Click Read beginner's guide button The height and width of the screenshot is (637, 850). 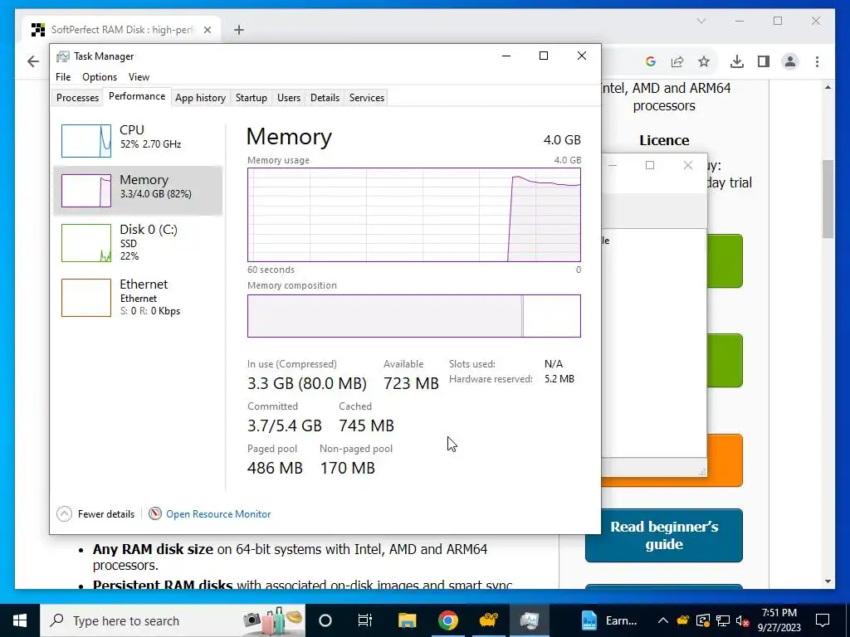663,535
